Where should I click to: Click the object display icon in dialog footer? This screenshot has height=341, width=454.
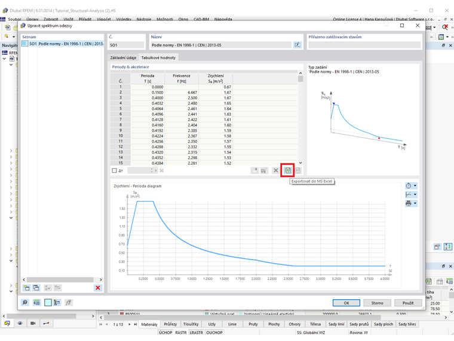(x=57, y=303)
